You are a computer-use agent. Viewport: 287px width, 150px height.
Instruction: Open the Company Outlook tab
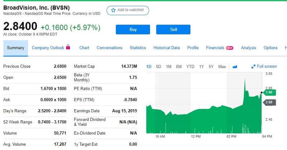48,48
